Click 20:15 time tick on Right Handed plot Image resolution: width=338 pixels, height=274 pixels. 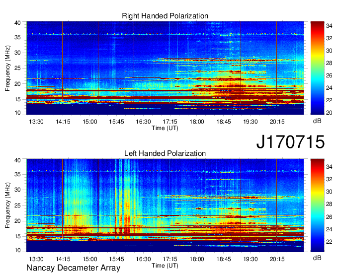277,122
